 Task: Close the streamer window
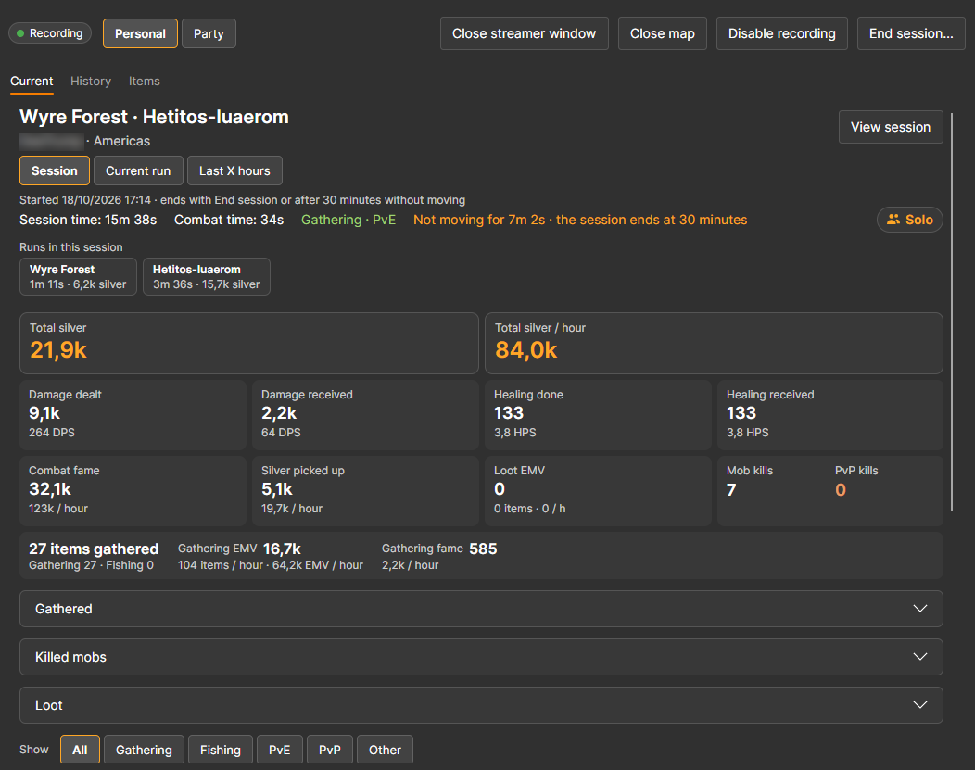point(525,33)
